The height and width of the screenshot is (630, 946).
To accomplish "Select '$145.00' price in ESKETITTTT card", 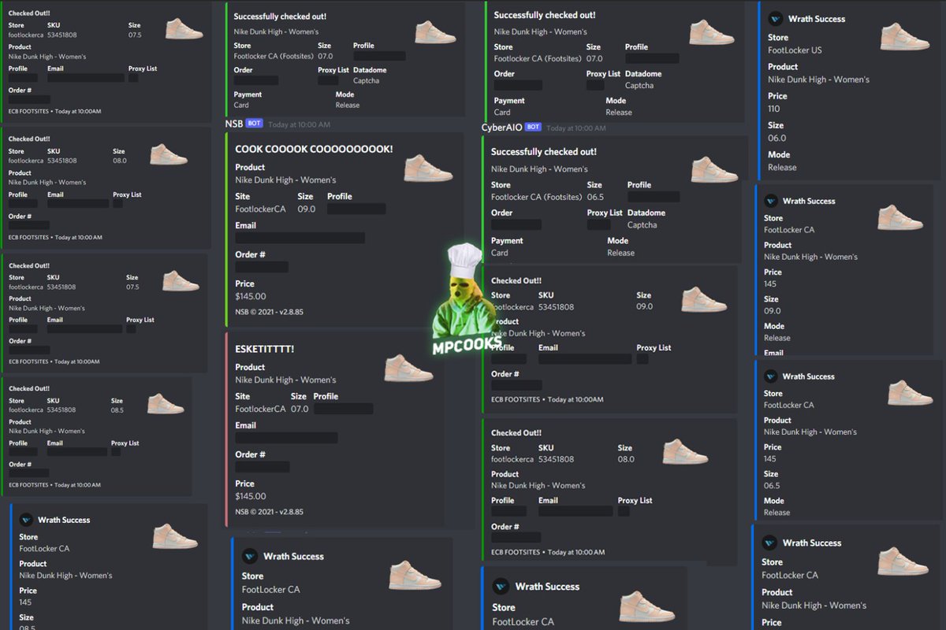I will pyautogui.click(x=251, y=496).
